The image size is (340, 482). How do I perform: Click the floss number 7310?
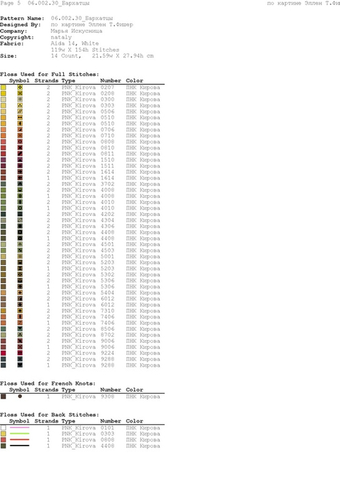(107, 311)
